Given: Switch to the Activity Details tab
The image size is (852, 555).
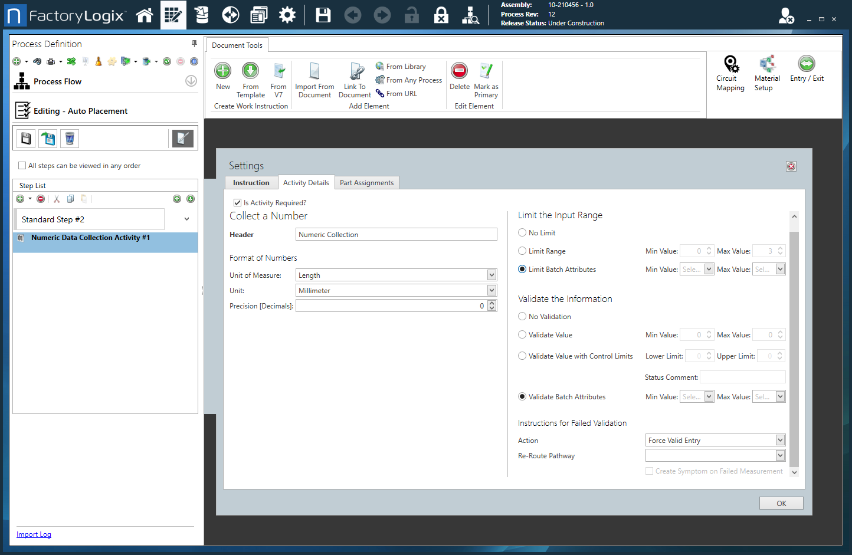Looking at the screenshot, I should (306, 183).
